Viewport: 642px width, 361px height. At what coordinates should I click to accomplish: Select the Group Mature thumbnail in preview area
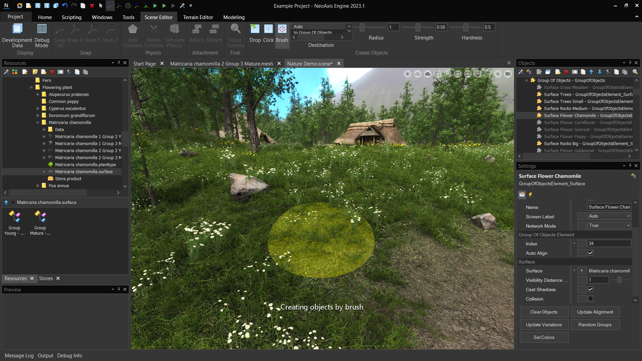[x=40, y=216]
